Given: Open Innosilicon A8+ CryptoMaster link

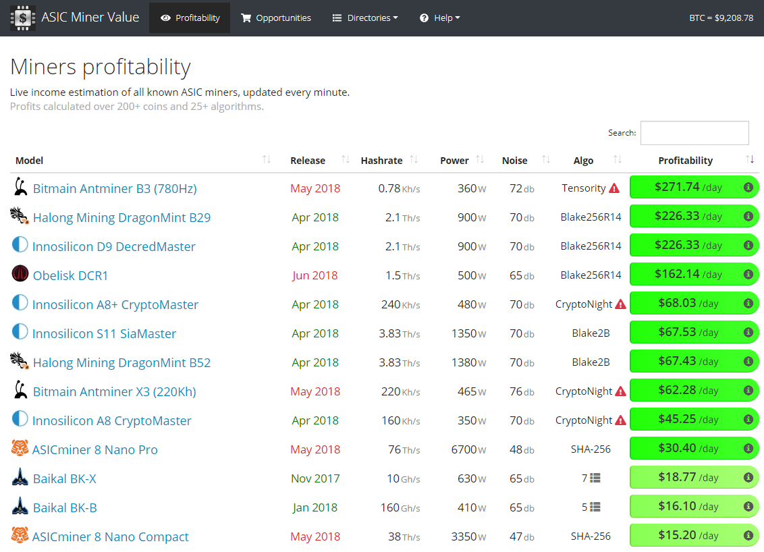Looking at the screenshot, I should pos(115,304).
